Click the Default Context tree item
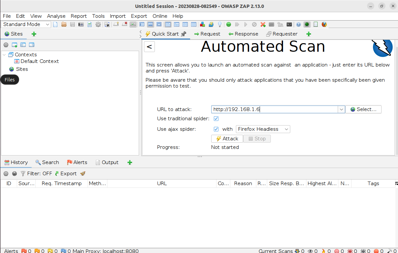 pos(36,61)
